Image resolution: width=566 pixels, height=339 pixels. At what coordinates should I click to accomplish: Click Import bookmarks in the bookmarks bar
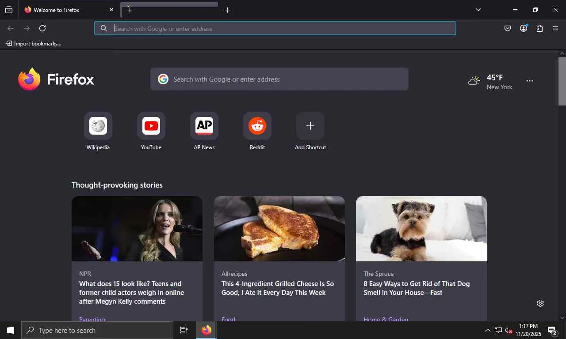pyautogui.click(x=34, y=44)
